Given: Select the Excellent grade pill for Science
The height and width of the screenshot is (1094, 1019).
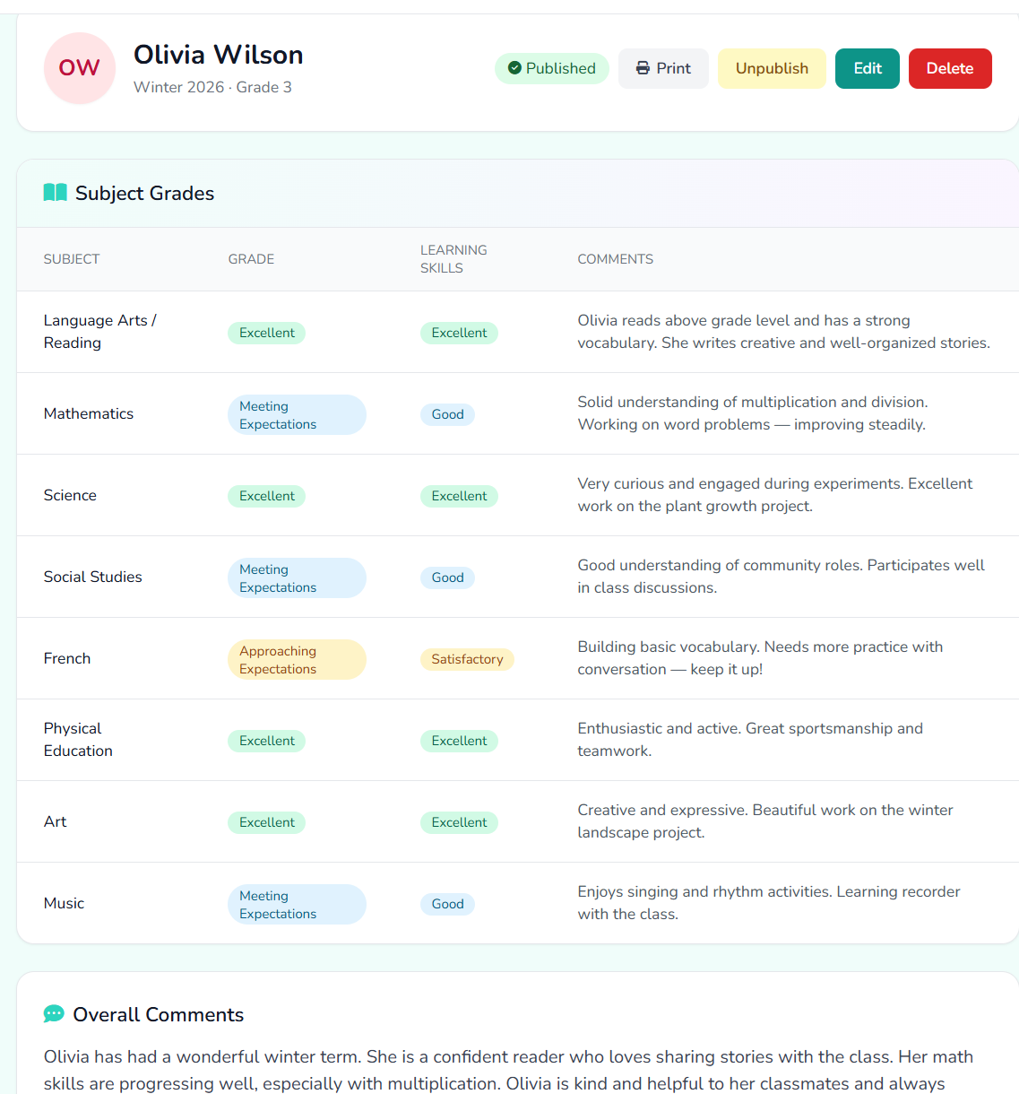Looking at the screenshot, I should 266,495.
